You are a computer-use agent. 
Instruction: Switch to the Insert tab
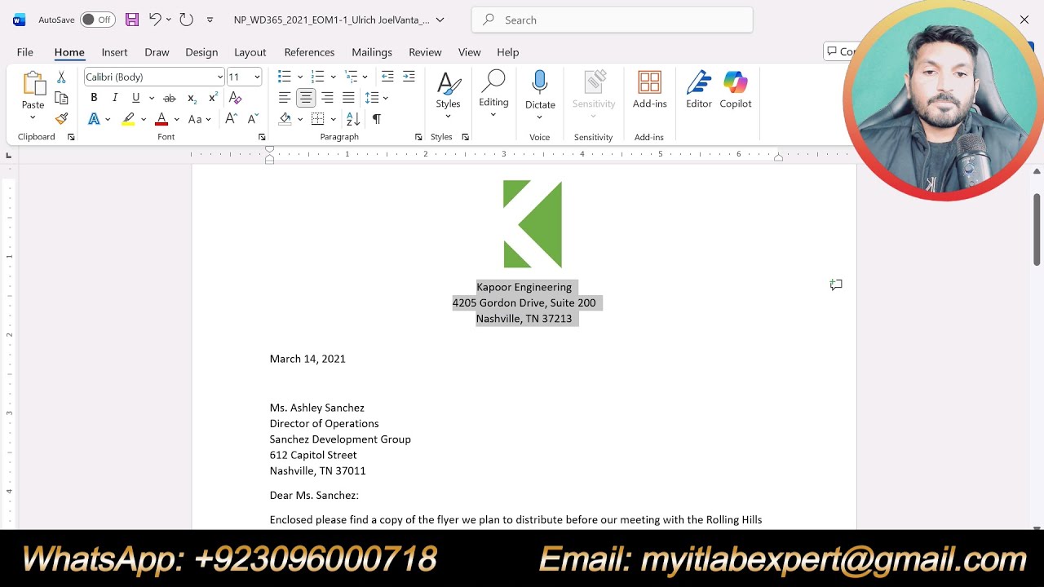114,52
